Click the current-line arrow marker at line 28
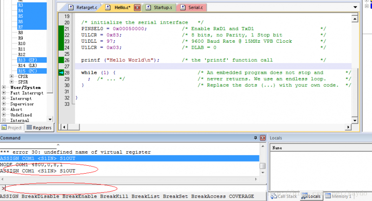372x201 pixels. click(61, 73)
